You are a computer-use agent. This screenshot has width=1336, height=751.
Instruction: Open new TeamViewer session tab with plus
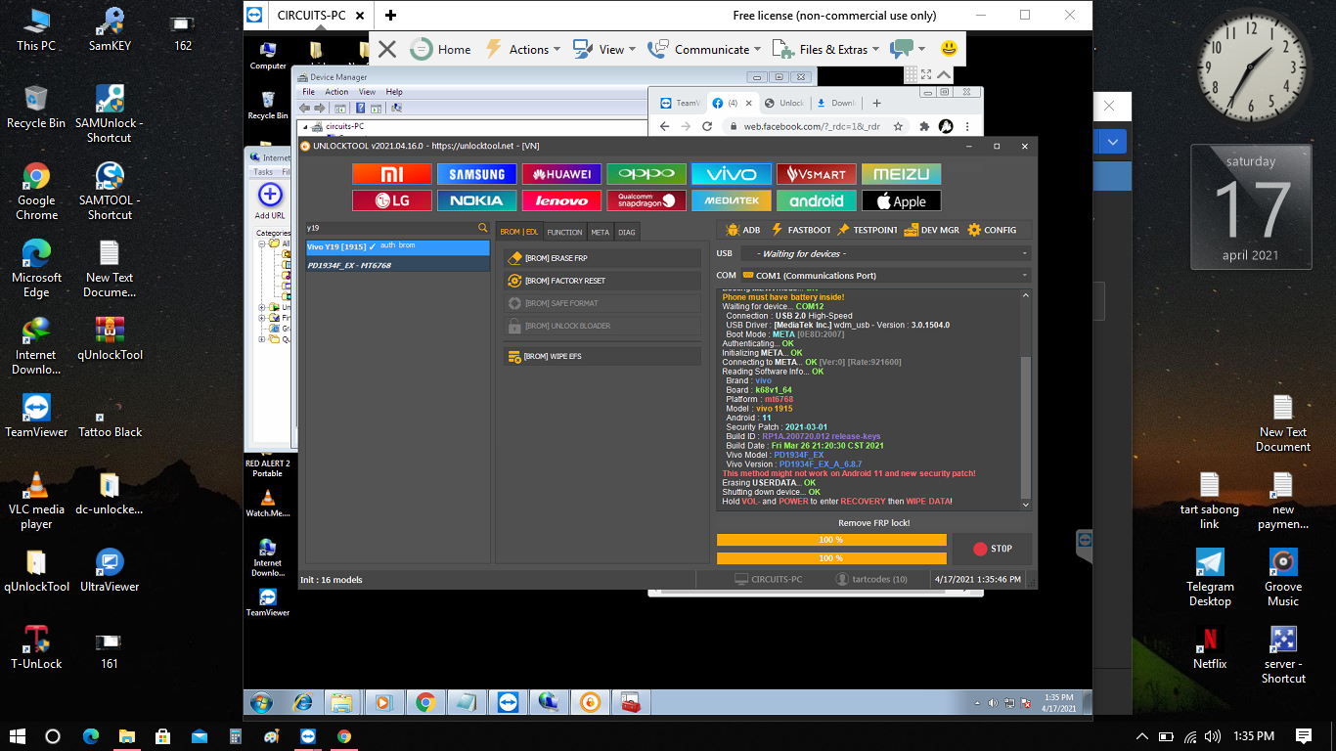coord(390,15)
